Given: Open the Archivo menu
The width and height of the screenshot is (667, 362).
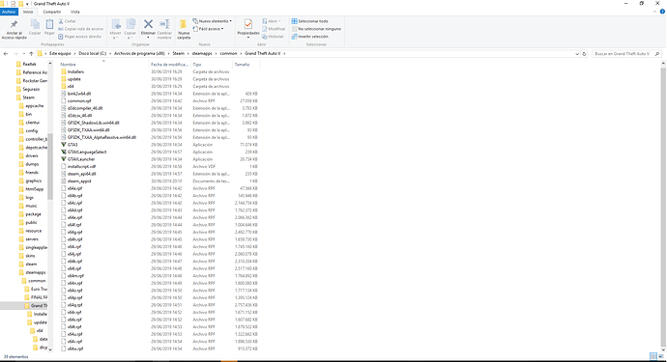Looking at the screenshot, I should (9, 12).
